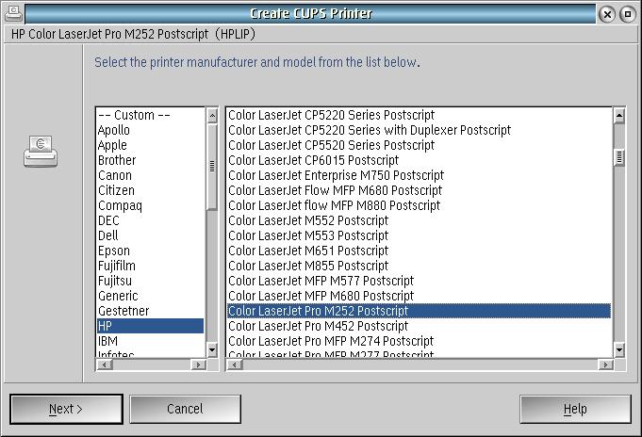Choose Color LaserJet M855 Postscript

[419, 266]
